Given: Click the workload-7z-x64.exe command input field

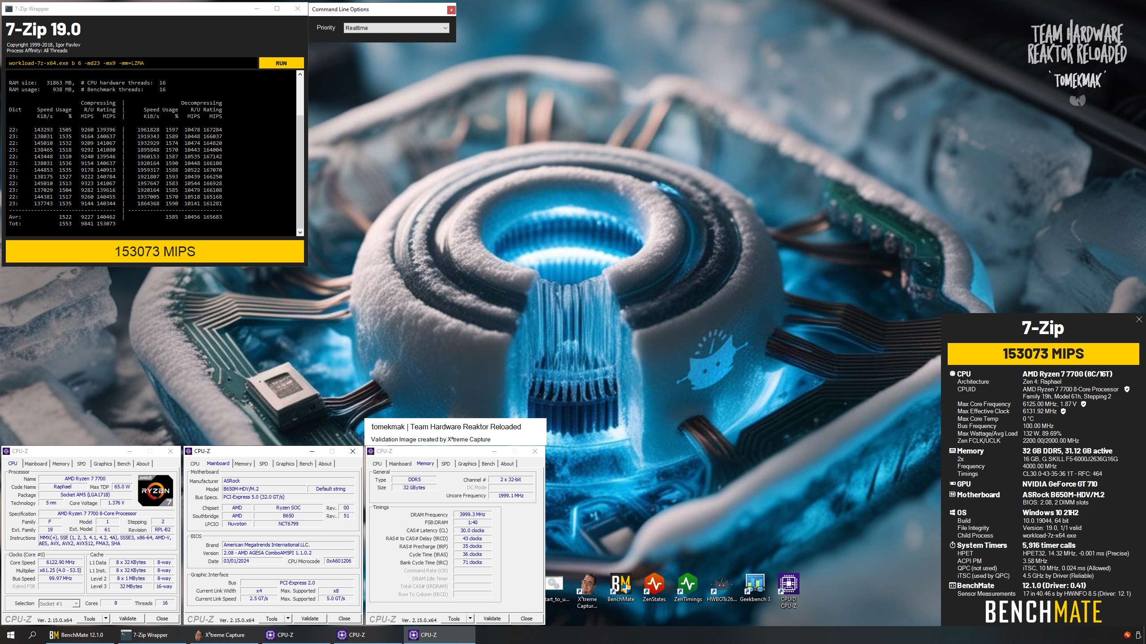Looking at the screenshot, I should [x=132, y=63].
